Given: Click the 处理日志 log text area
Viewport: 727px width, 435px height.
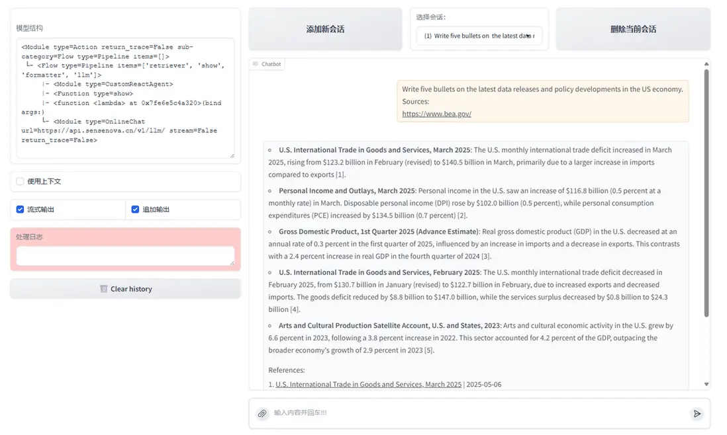Looking at the screenshot, I should point(126,256).
